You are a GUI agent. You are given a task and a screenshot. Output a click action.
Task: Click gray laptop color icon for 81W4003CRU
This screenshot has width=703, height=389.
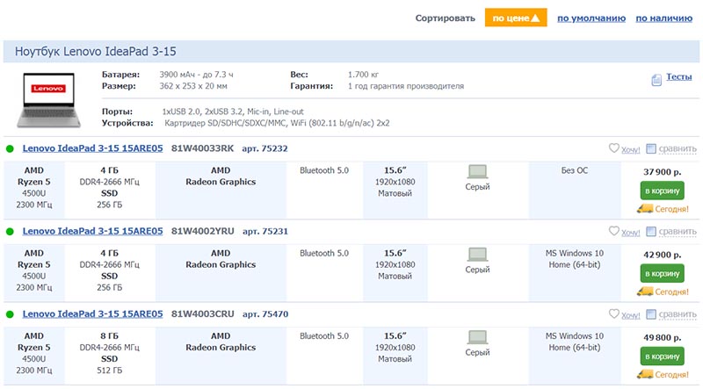point(477,337)
